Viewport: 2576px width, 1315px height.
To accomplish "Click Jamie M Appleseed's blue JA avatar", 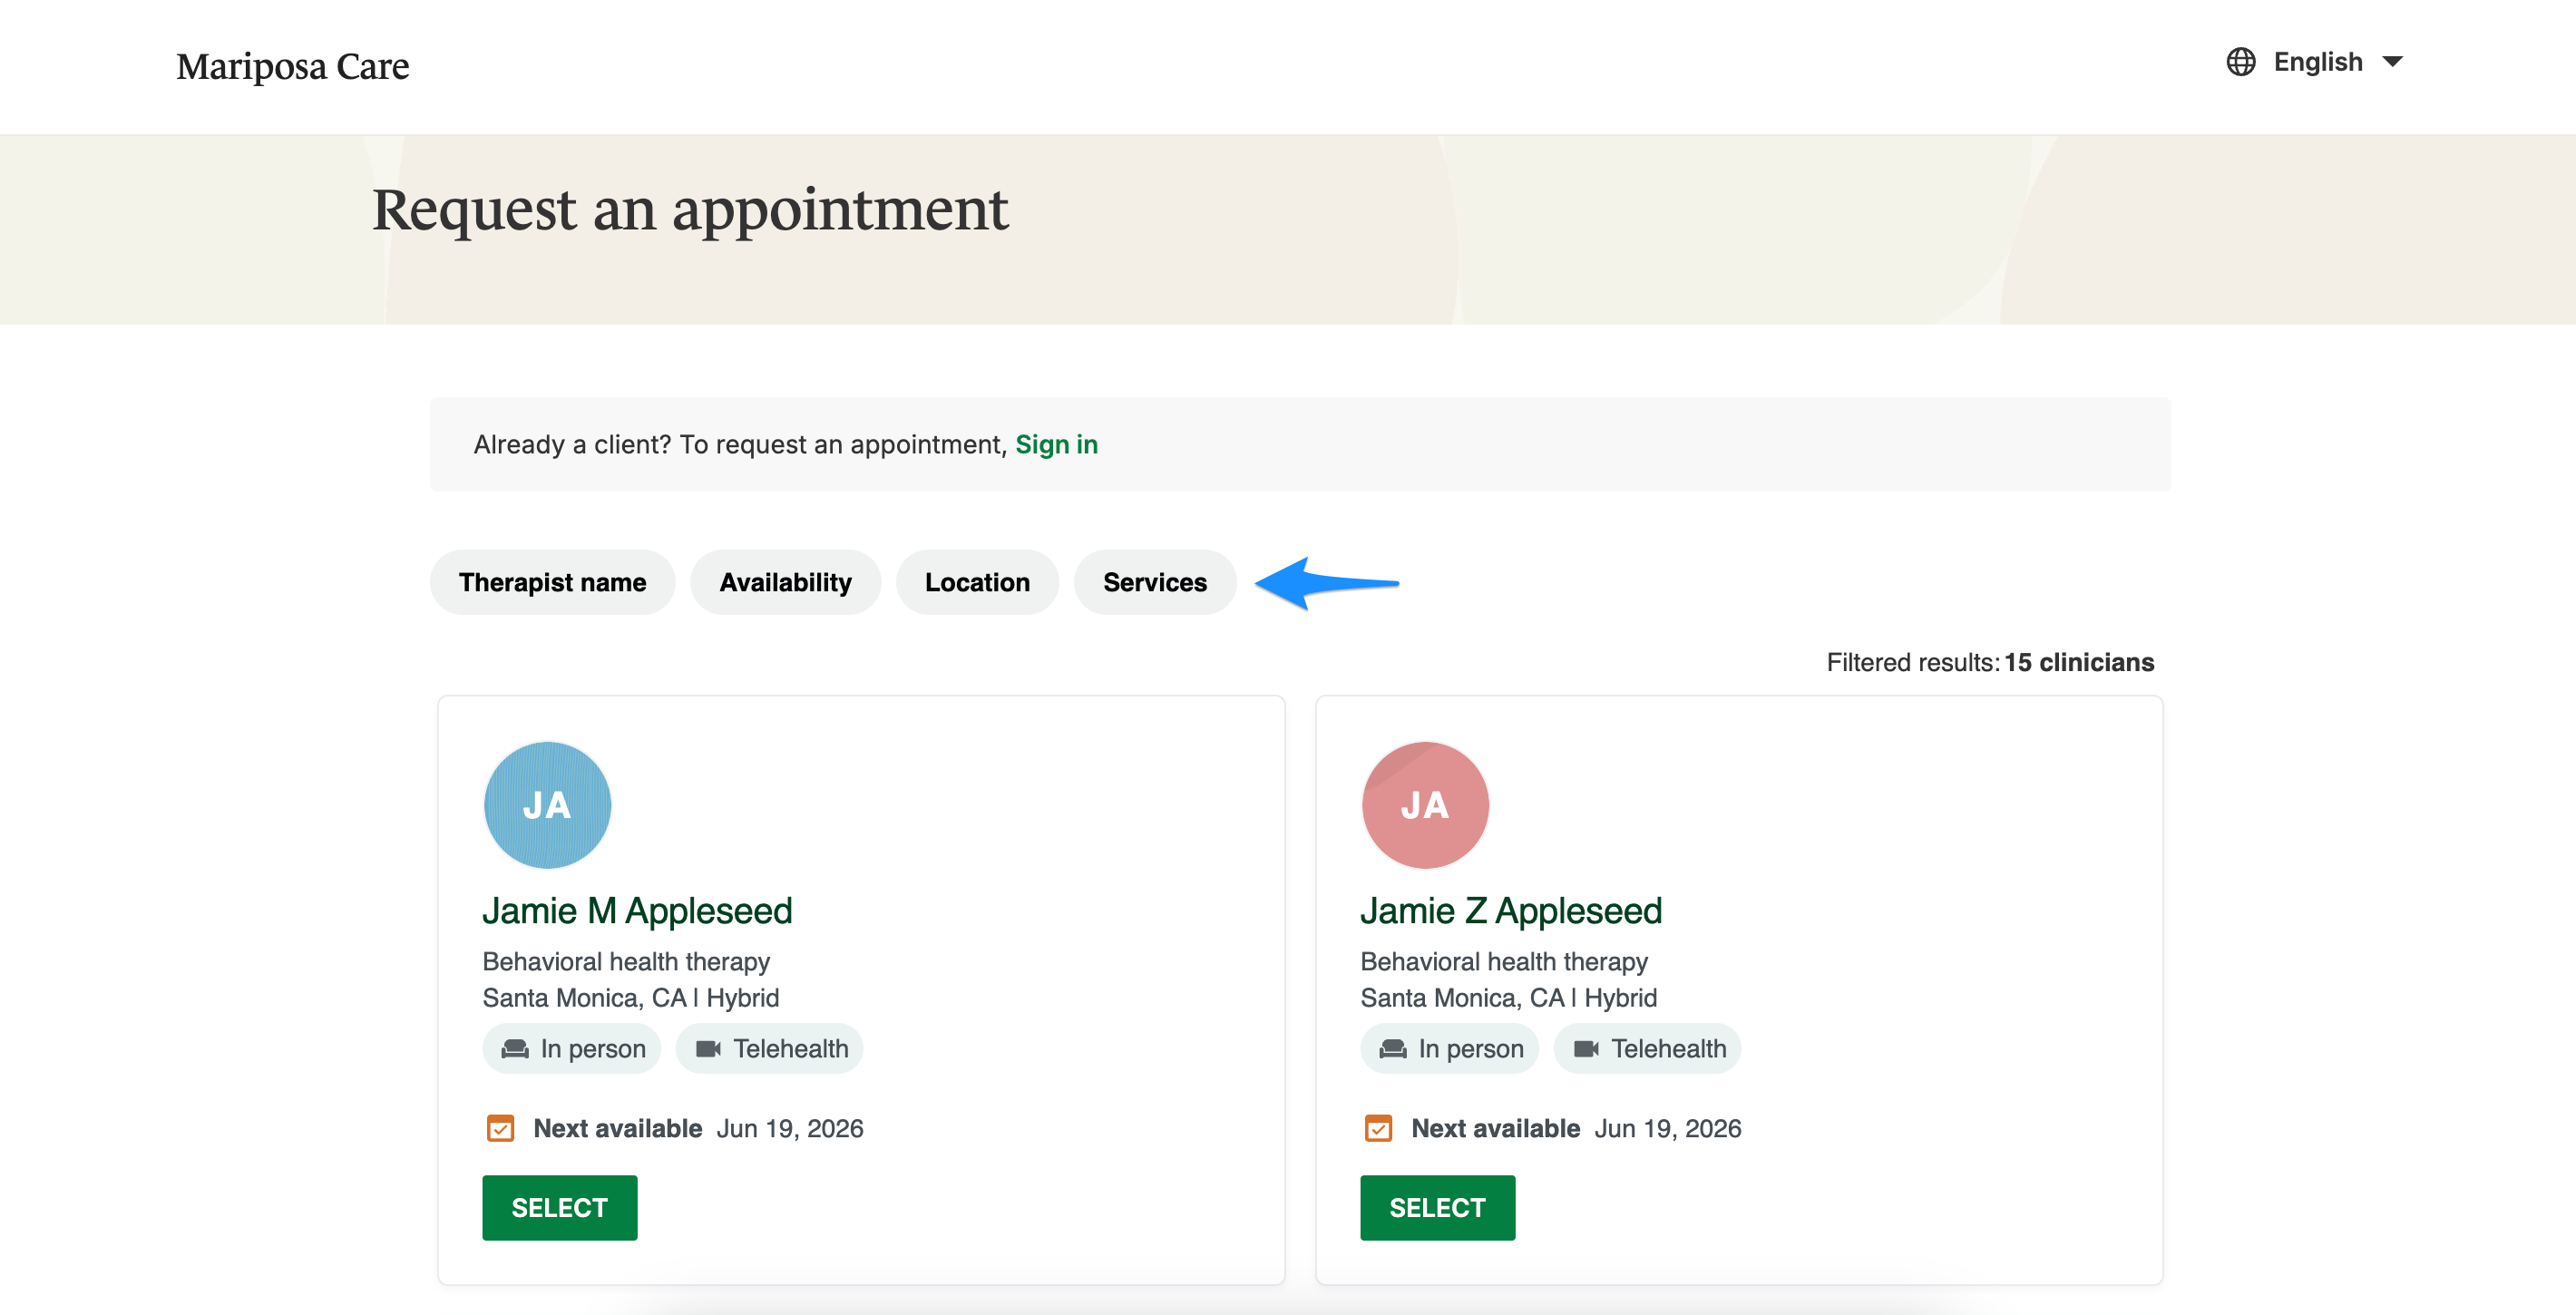I will (x=547, y=805).
